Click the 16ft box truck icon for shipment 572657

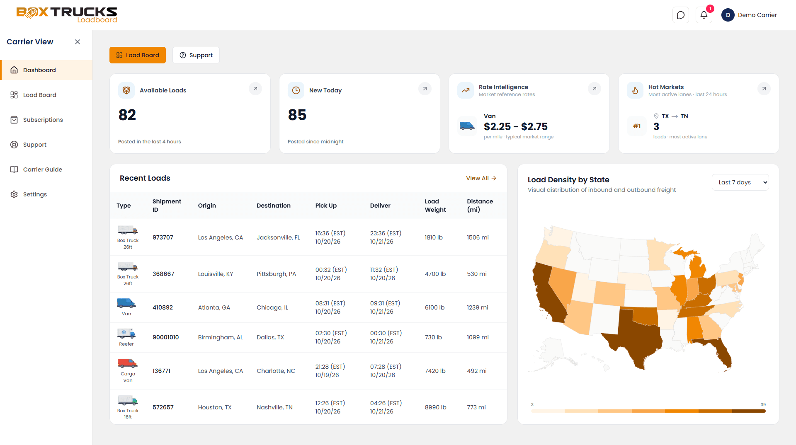coord(128,400)
